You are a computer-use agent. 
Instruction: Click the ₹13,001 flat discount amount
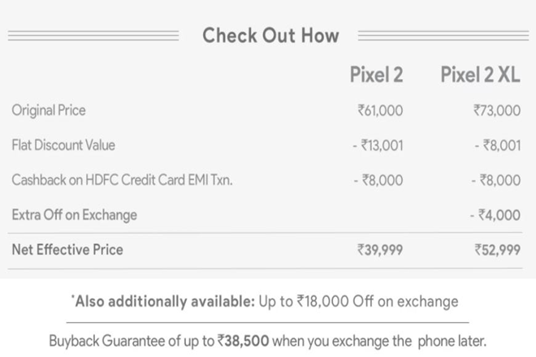(x=377, y=146)
